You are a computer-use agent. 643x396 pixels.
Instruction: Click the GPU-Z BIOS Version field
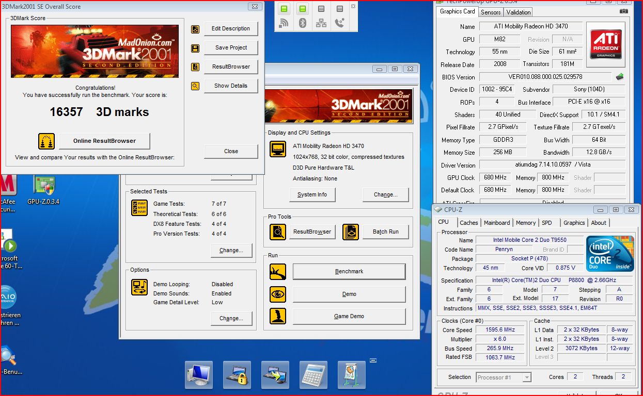[x=545, y=77]
